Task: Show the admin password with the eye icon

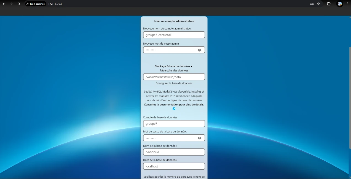Action: [200, 50]
